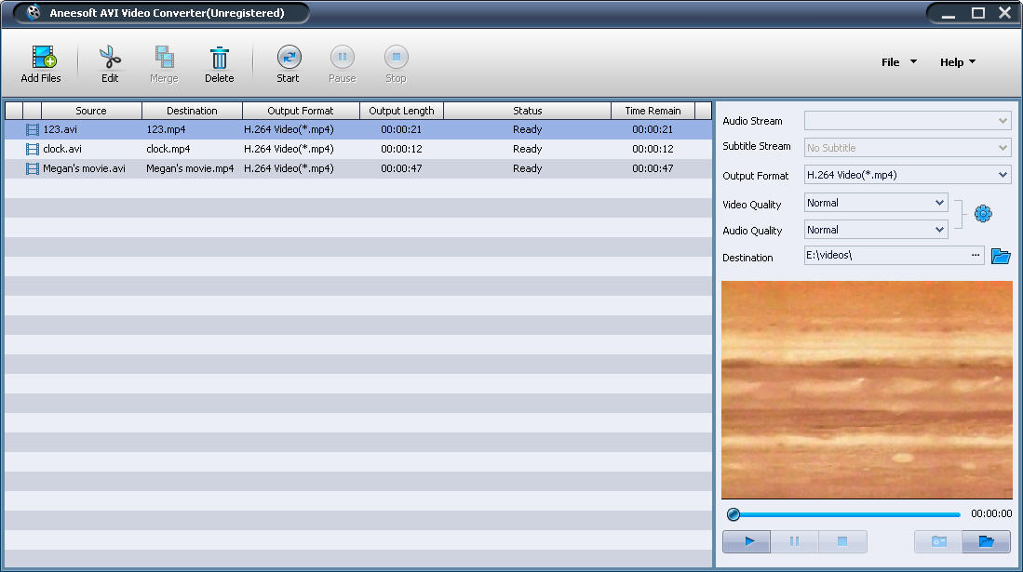Start the conversion
This screenshot has height=572, width=1023.
point(289,57)
